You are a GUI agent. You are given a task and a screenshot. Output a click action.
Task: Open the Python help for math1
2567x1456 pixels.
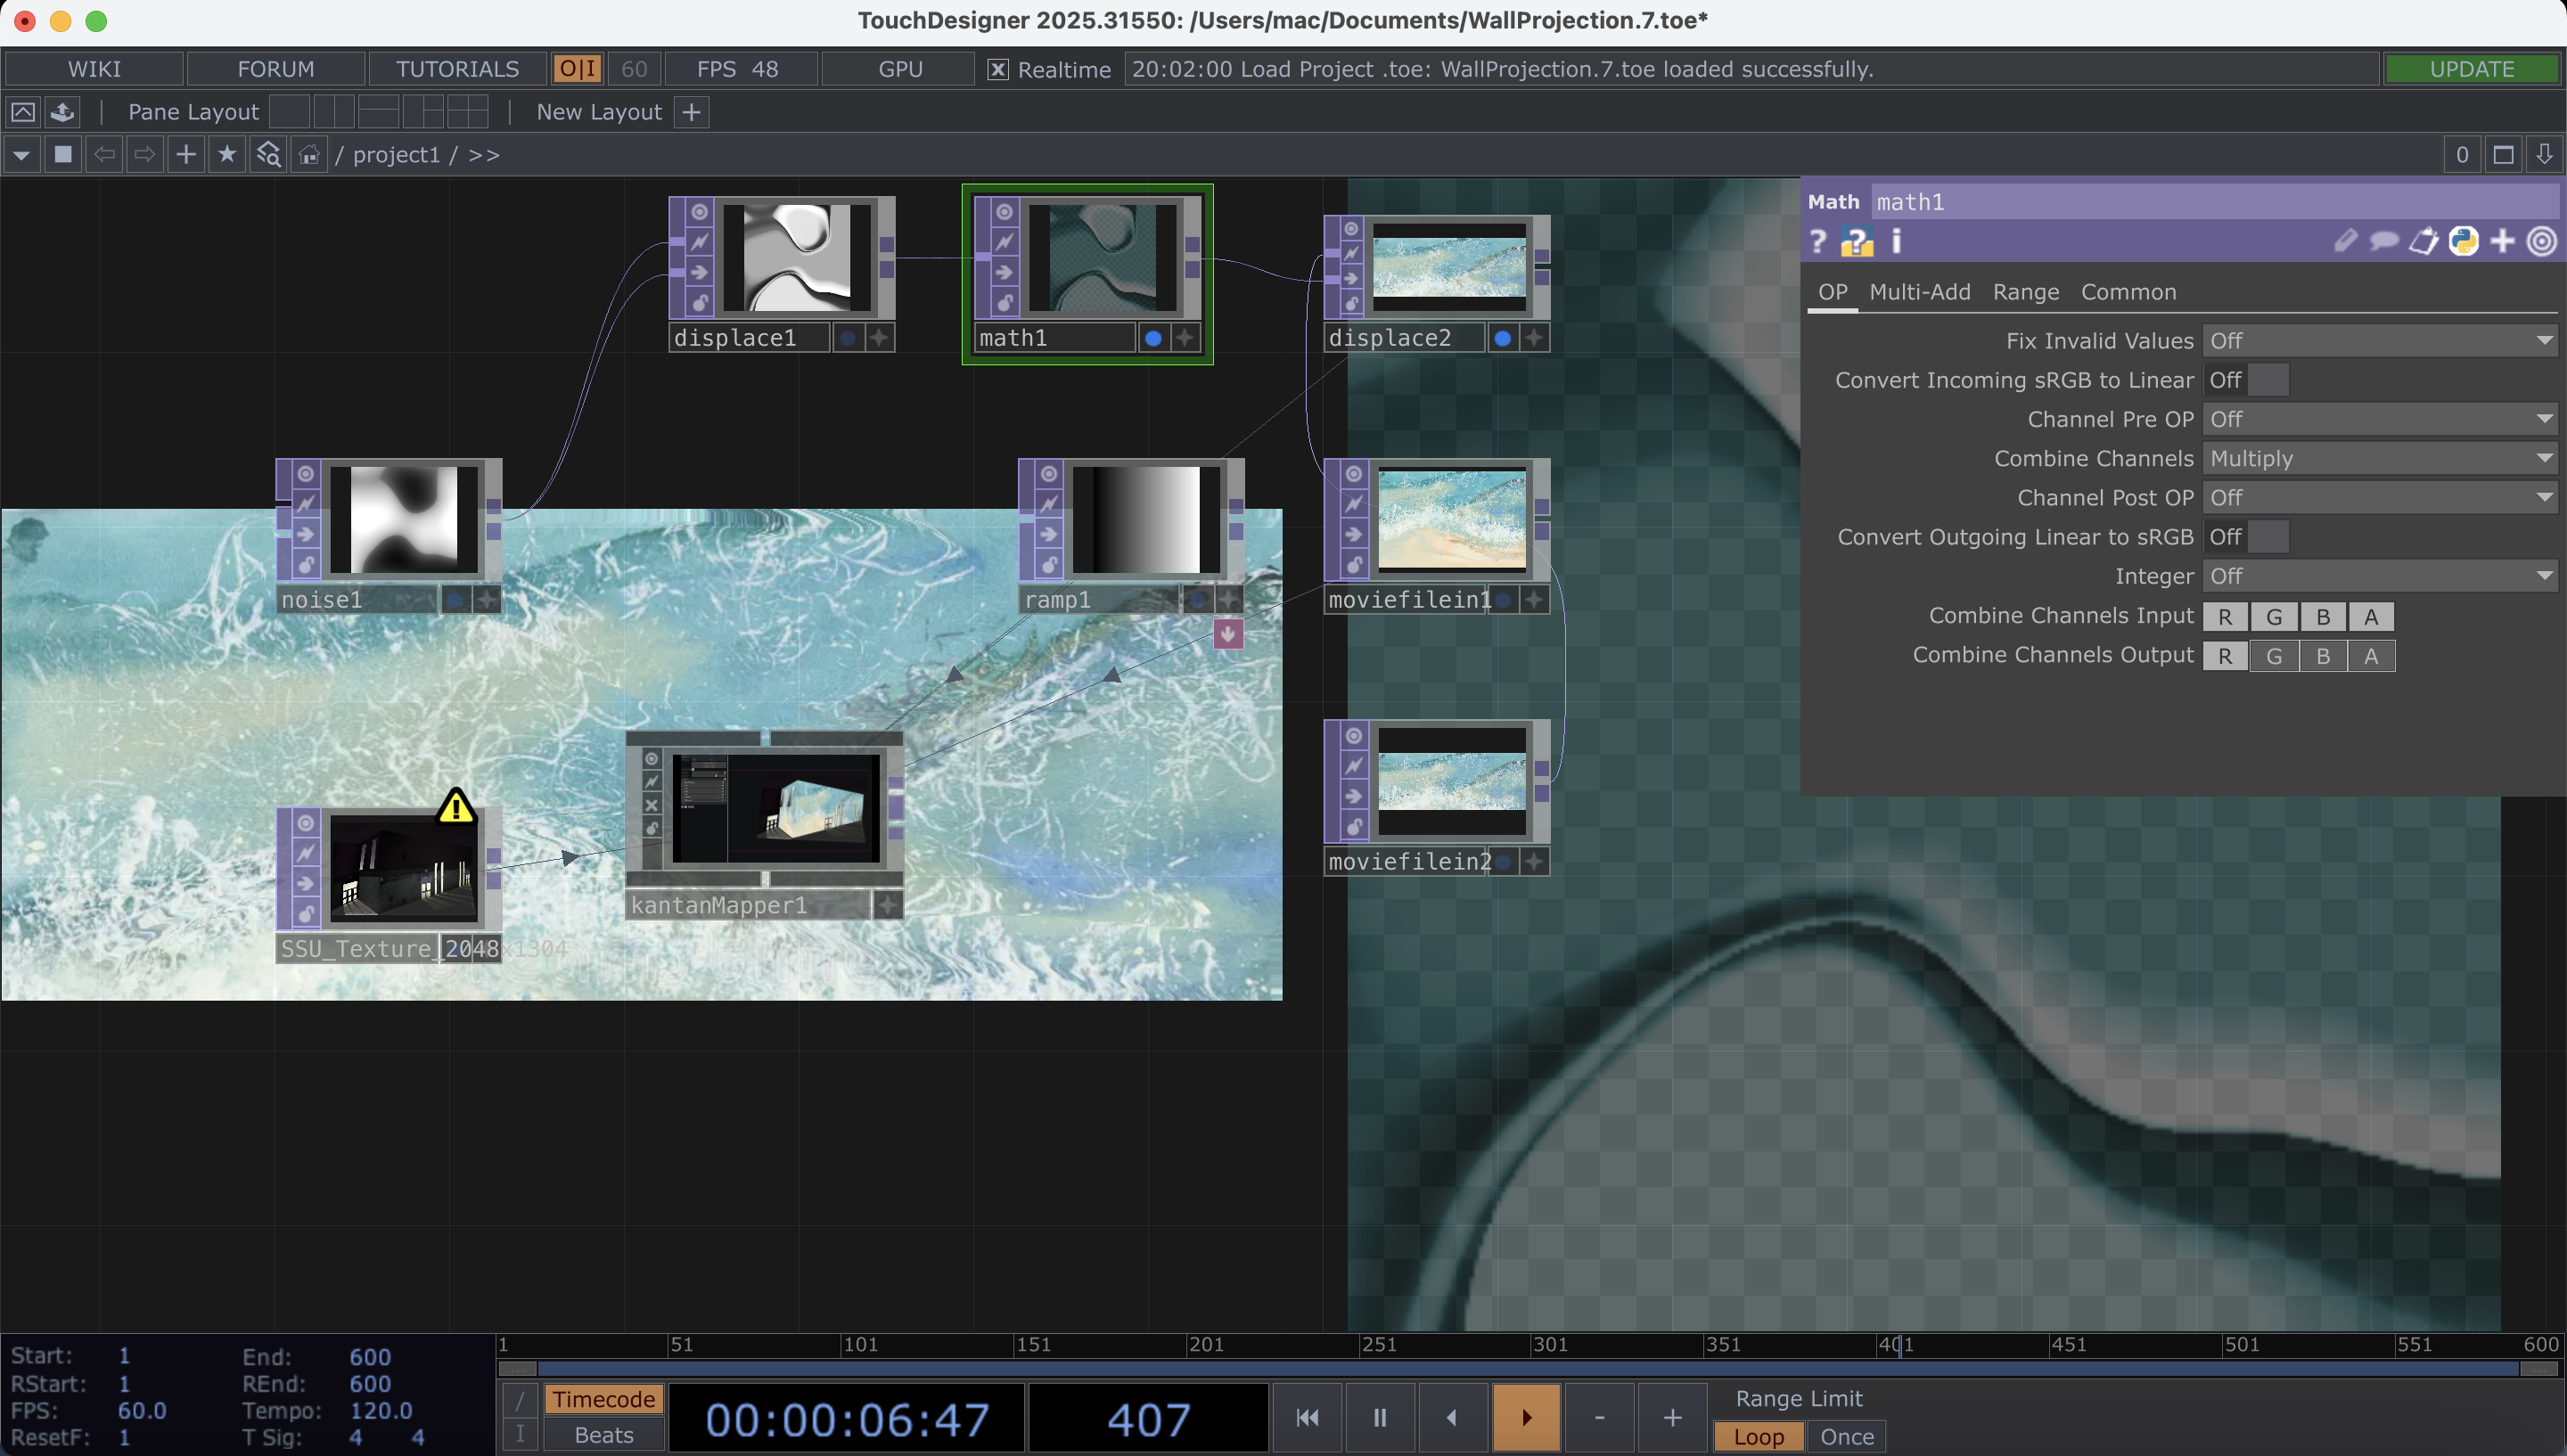(2464, 240)
